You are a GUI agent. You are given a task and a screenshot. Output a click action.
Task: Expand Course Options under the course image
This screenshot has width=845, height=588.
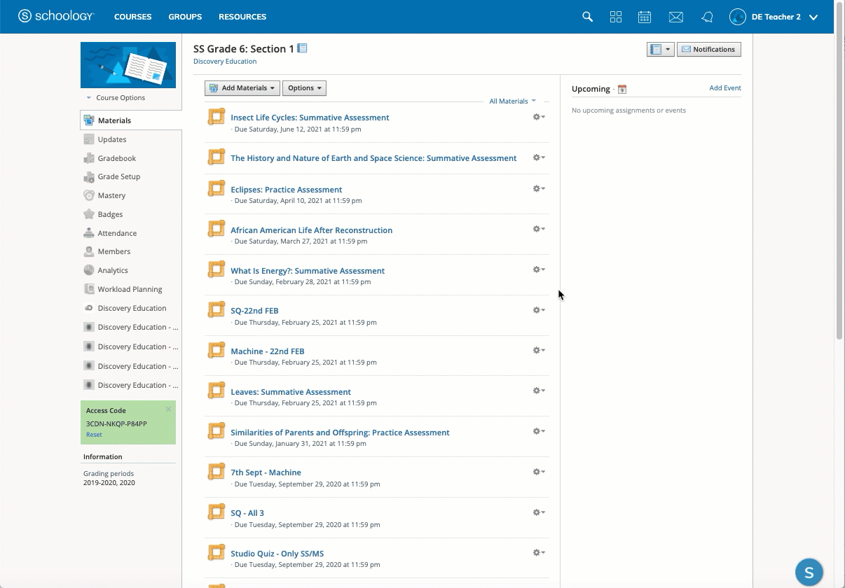[x=116, y=98]
